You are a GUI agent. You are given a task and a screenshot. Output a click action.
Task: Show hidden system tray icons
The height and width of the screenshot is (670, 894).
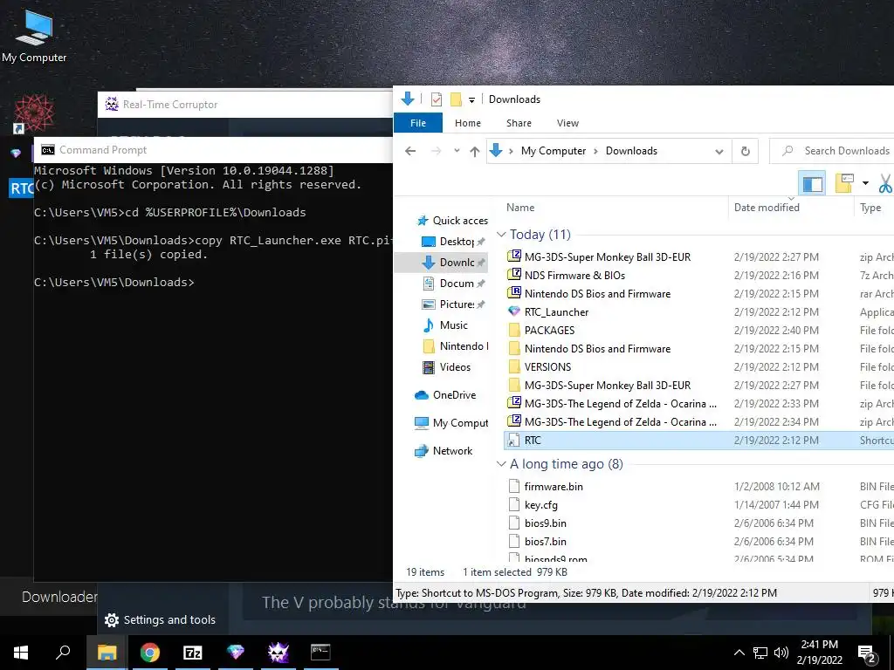pyautogui.click(x=739, y=653)
